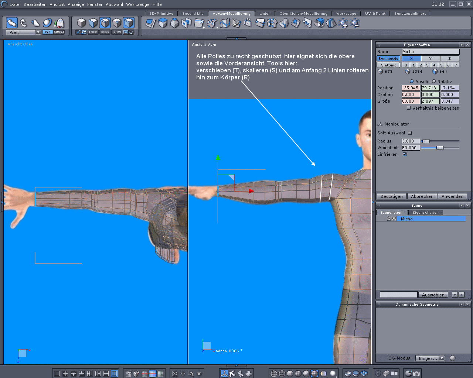The height and width of the screenshot is (378, 473).
Task: Open the Werkzeuge menu
Action: (137, 4)
